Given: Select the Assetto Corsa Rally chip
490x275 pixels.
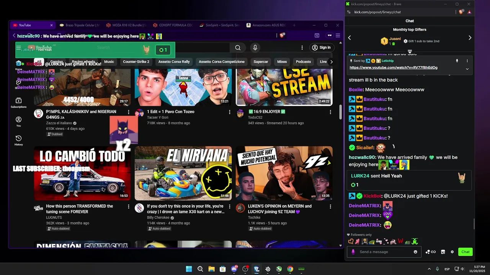Looking at the screenshot, I should pyautogui.click(x=174, y=61).
